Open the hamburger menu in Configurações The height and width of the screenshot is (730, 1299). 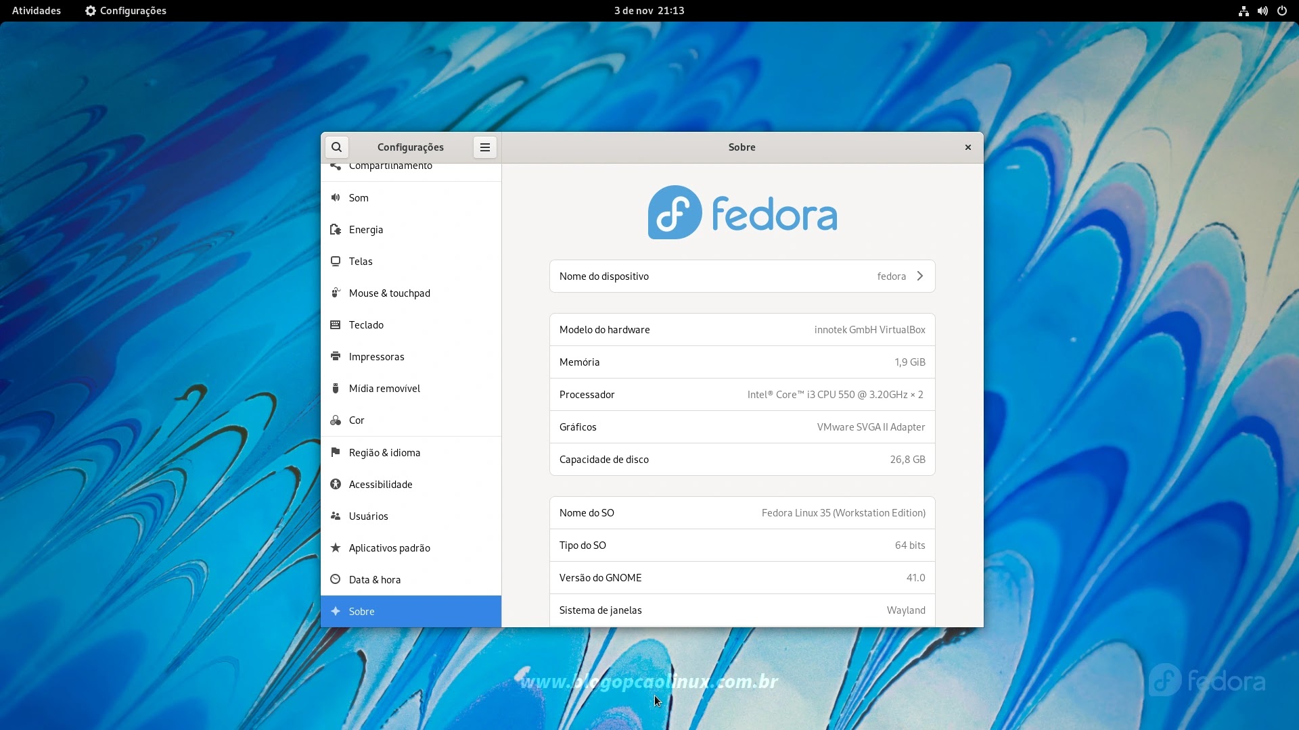pyautogui.click(x=484, y=147)
